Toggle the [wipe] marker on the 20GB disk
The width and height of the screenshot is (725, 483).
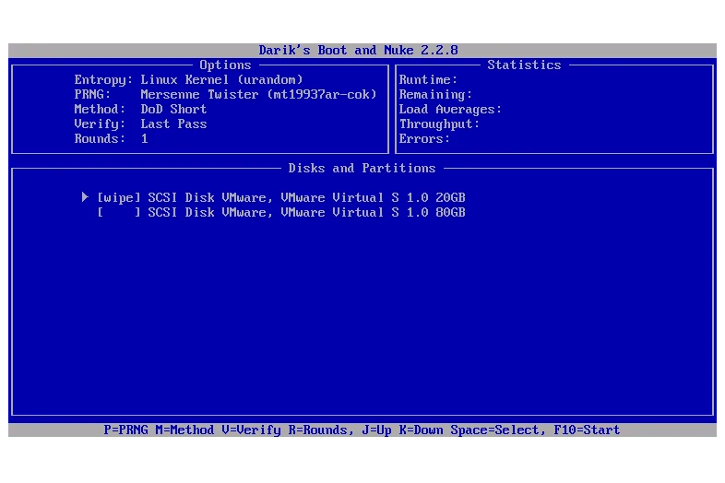pyautogui.click(x=118, y=197)
